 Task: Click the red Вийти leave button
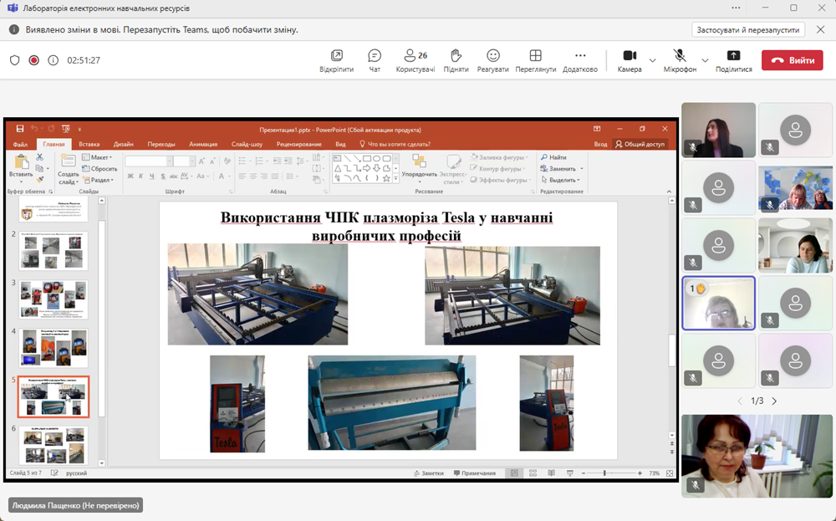coord(792,60)
